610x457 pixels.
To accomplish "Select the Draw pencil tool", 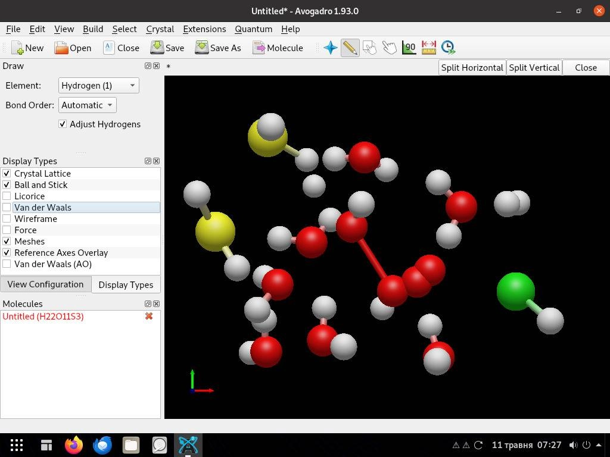I will (350, 48).
